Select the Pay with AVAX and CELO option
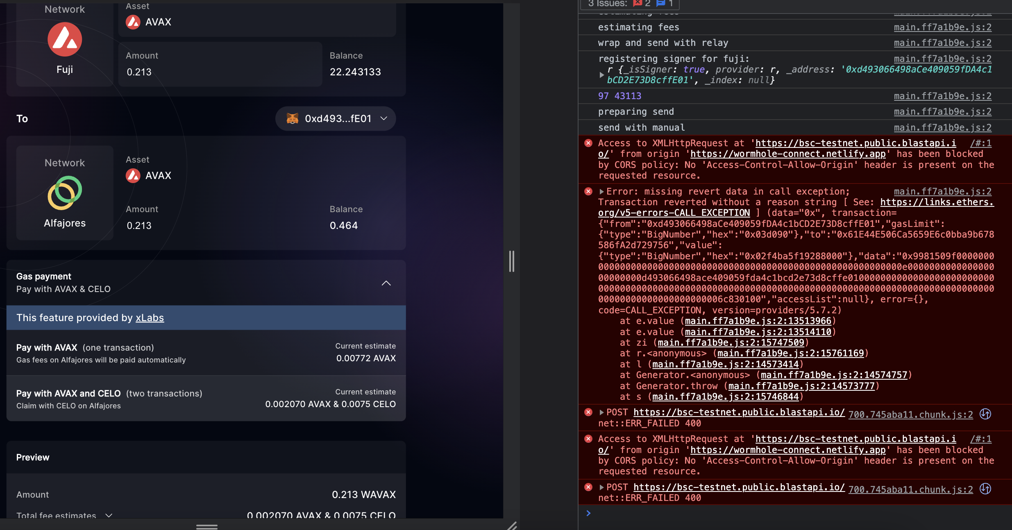Screen dimensions: 1012x530 [206, 399]
